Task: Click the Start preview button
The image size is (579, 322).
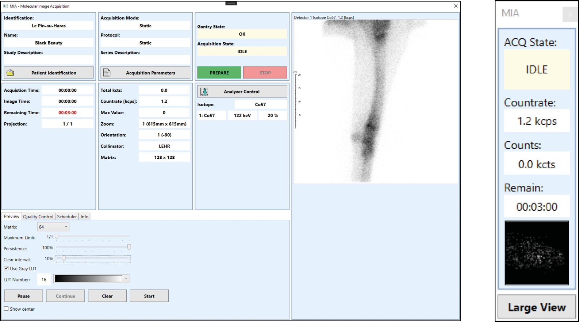Action: [149, 296]
